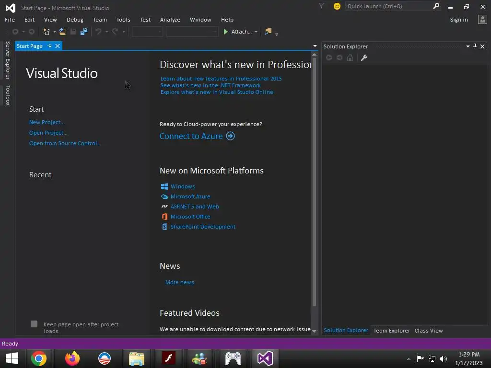Image resolution: width=491 pixels, height=368 pixels.
Task: Open the File menu
Action: 10,20
